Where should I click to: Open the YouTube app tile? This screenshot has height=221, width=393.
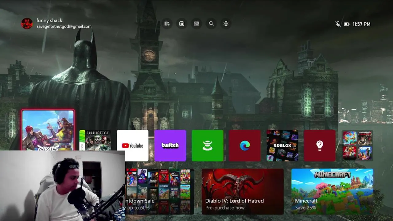pyautogui.click(x=133, y=145)
